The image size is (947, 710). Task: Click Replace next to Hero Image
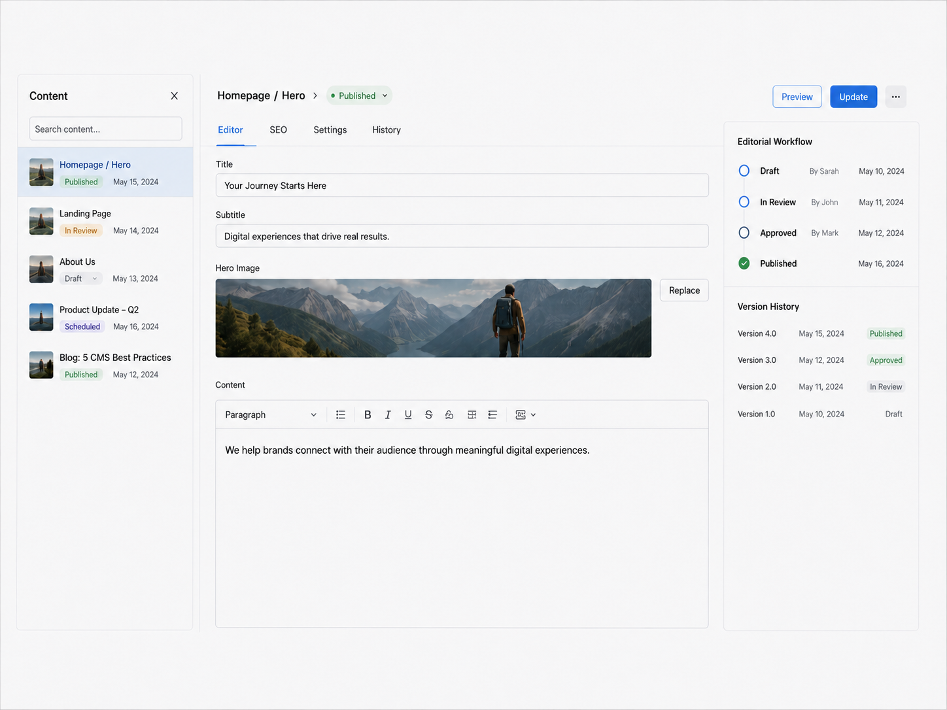pyautogui.click(x=684, y=290)
